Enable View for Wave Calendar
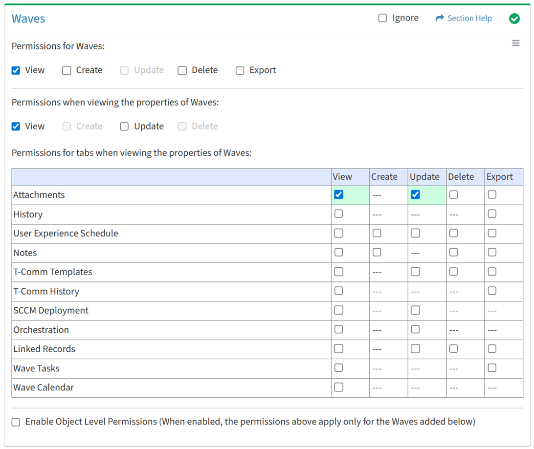The image size is (534, 449). click(338, 387)
